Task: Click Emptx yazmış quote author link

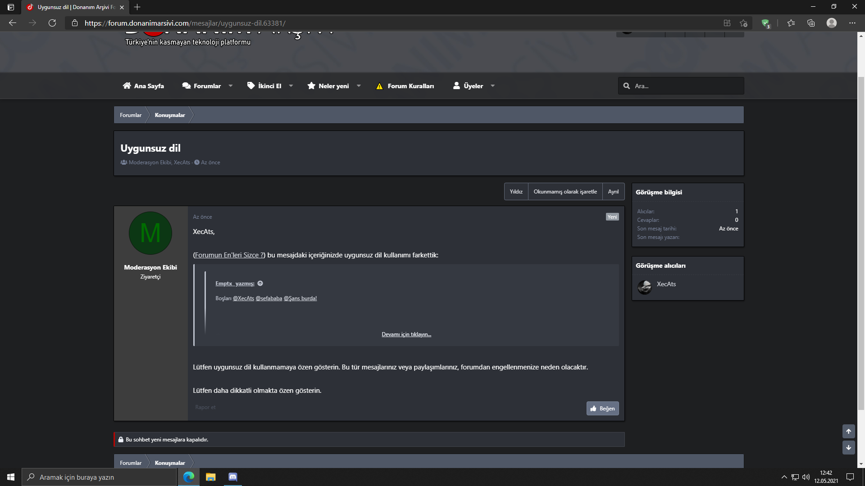Action: pos(235,283)
